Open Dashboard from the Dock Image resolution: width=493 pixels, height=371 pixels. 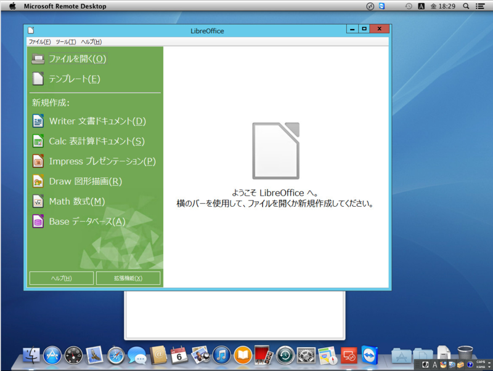tap(73, 355)
